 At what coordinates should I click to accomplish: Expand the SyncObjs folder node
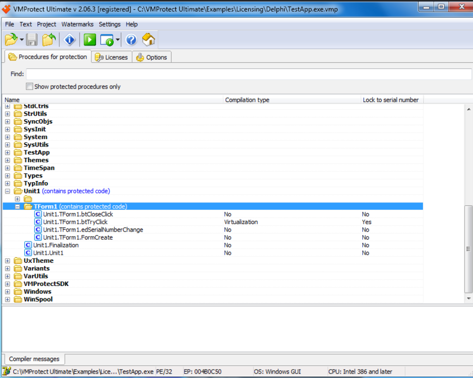pos(7,122)
